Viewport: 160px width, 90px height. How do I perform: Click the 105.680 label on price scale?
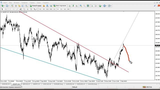157,43
